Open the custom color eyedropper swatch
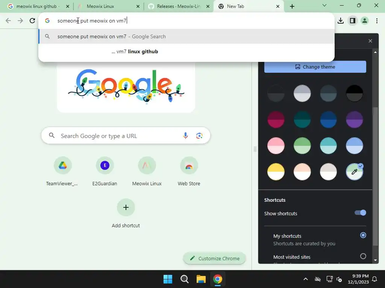This screenshot has height=288, width=385. [x=354, y=172]
